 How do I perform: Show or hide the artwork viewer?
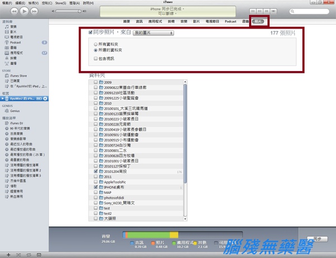39,255
